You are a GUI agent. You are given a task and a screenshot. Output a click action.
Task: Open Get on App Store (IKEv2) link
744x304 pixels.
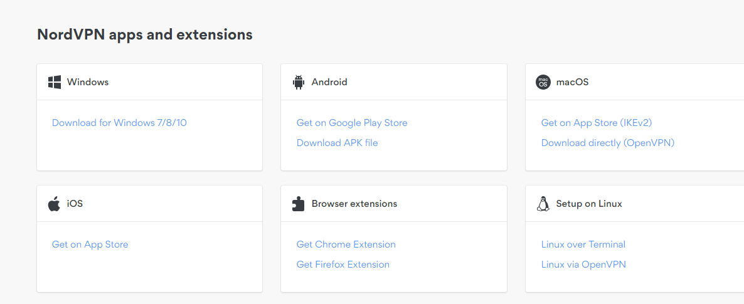[x=597, y=123]
